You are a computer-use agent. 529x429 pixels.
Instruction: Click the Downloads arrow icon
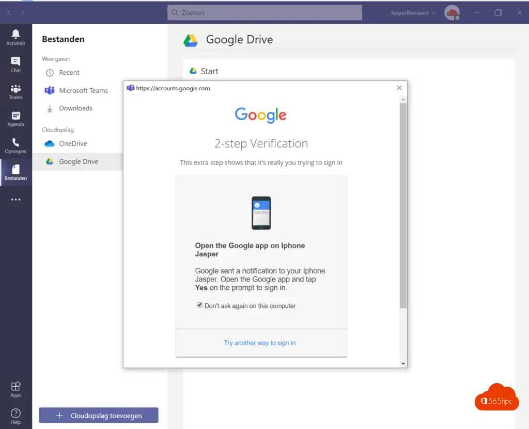50,108
